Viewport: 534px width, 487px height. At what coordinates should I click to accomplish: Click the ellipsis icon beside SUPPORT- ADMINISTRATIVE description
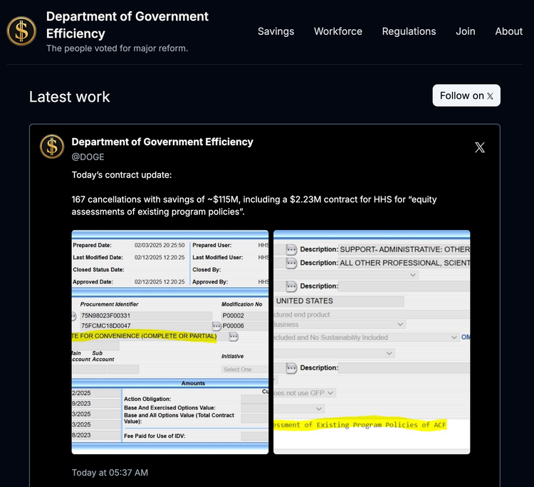click(x=291, y=250)
